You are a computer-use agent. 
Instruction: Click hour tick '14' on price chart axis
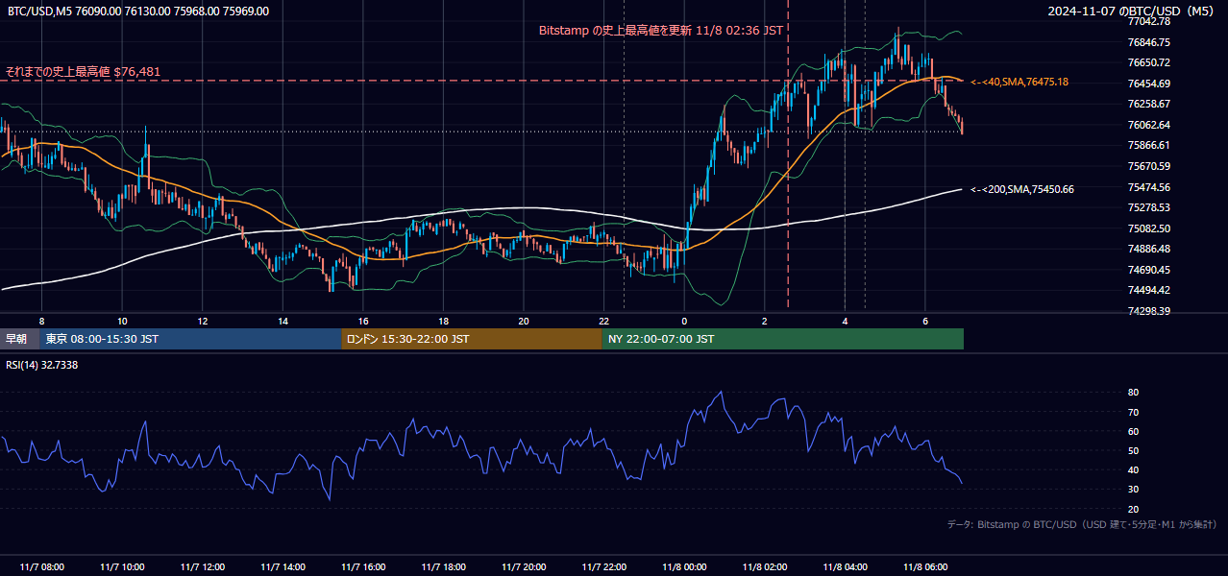pos(282,321)
